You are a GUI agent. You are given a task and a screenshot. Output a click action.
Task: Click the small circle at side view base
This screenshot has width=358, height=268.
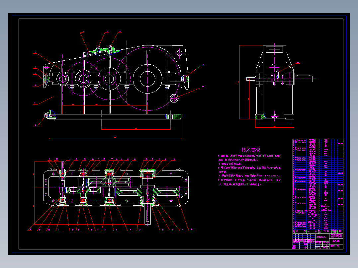(x=274, y=116)
